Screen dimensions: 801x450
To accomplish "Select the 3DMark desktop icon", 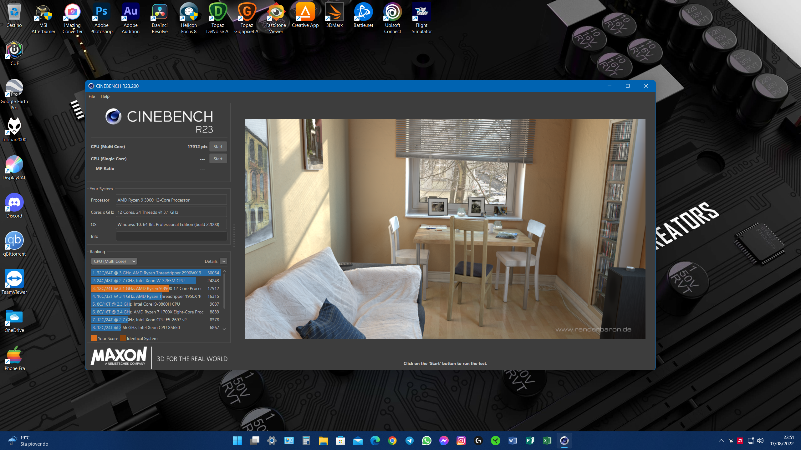I will [x=334, y=16].
